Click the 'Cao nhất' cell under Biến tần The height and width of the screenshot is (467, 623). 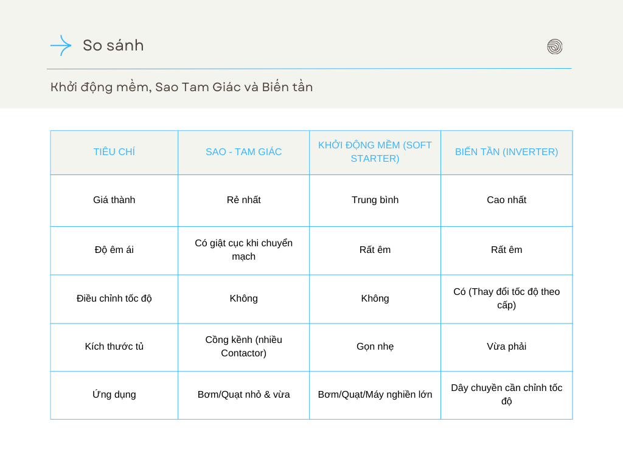(506, 199)
